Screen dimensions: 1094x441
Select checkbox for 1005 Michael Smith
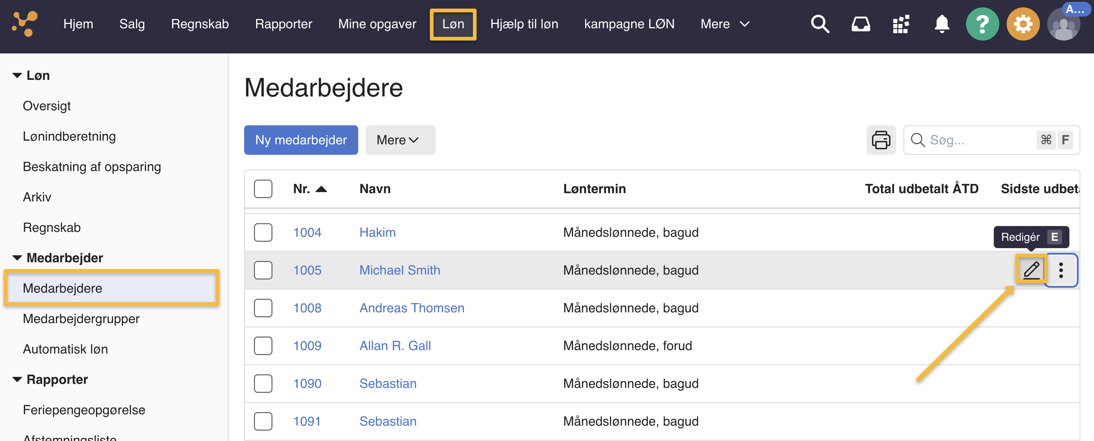coord(263,270)
